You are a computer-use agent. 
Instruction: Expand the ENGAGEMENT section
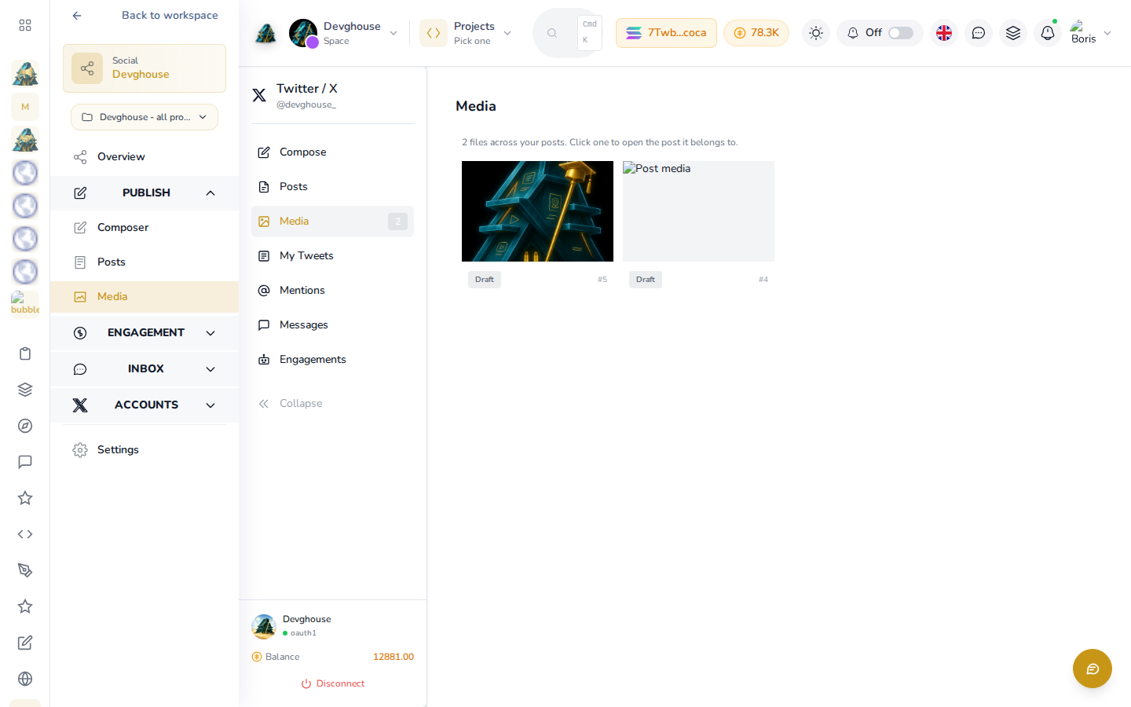coord(145,333)
